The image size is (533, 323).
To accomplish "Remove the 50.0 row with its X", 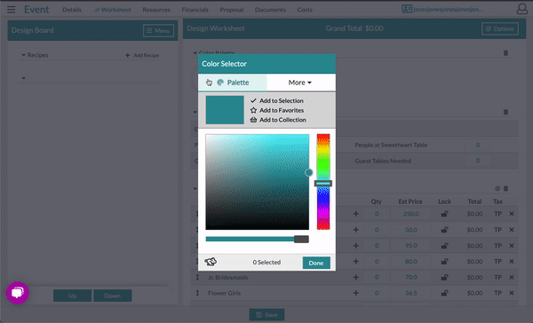I will 512,230.
